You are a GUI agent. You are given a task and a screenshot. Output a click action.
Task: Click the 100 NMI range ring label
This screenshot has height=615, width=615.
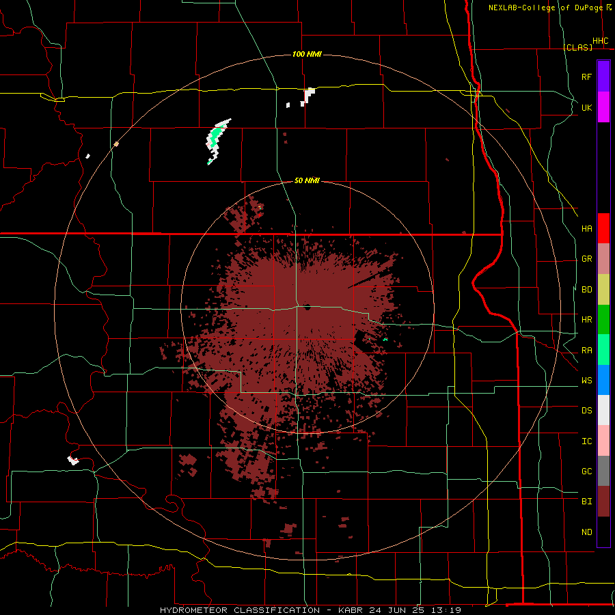tap(307, 54)
